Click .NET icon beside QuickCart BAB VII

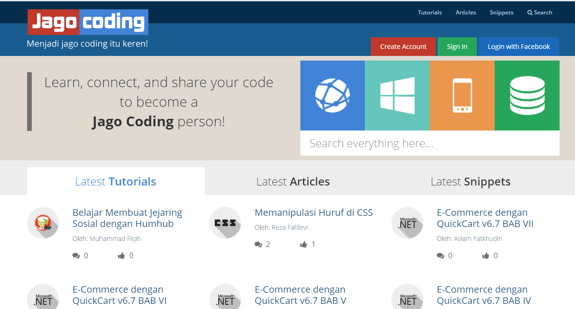click(x=407, y=223)
